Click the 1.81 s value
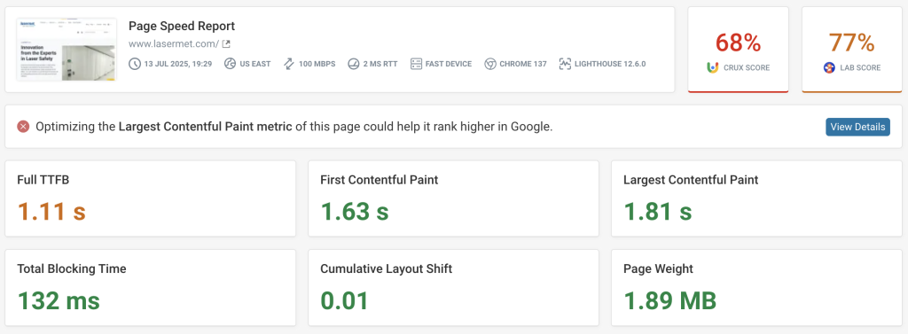908x334 pixels. (x=658, y=211)
